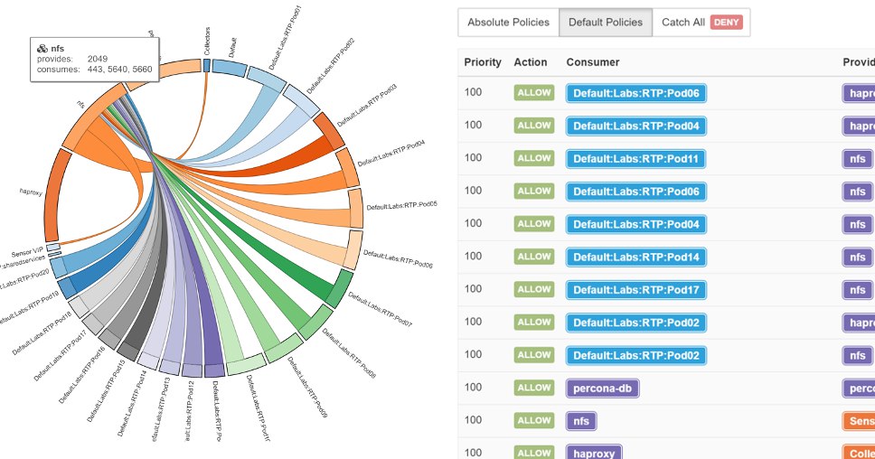This screenshot has height=459, width=875.
Task: Sort by the Action column header
Action: 530,62
